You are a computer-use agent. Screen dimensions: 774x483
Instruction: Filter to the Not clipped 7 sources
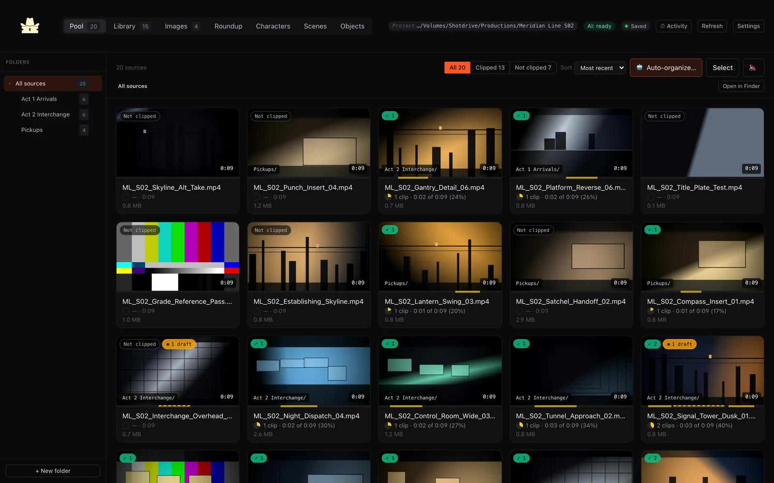(533, 68)
